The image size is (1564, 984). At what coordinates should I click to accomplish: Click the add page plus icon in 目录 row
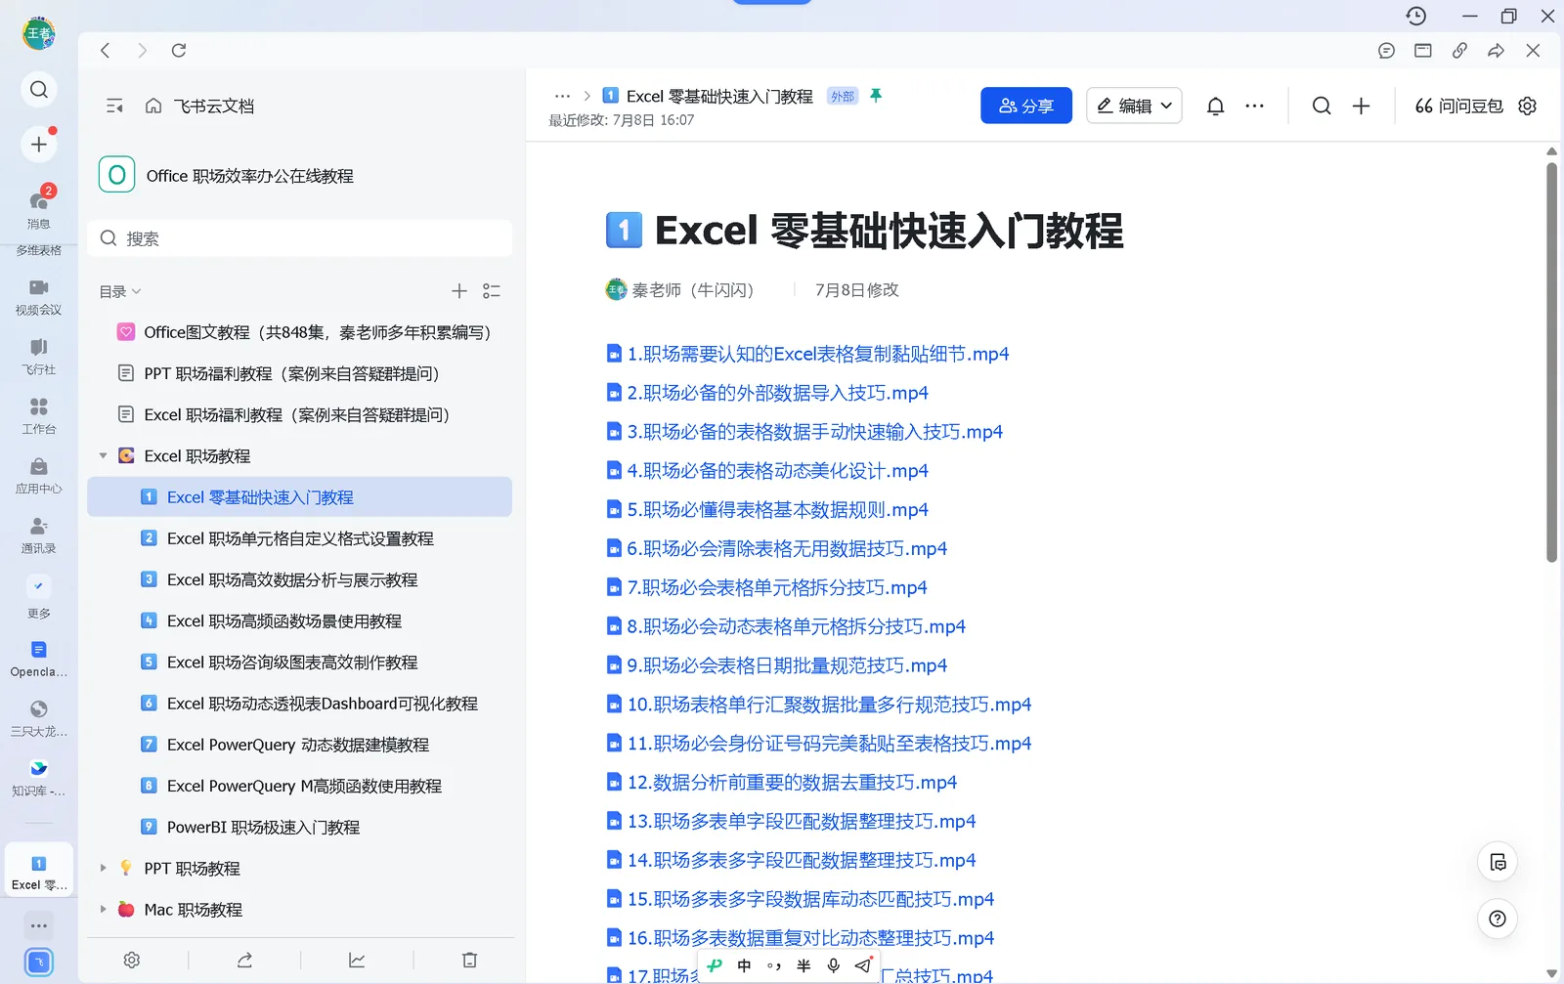(x=459, y=291)
